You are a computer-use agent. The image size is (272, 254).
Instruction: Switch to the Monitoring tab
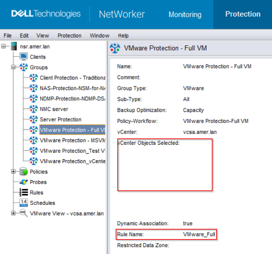click(x=185, y=15)
